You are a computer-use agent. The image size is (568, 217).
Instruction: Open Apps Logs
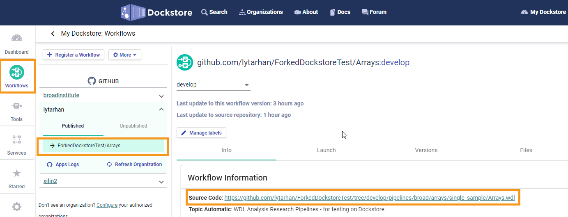tap(63, 164)
